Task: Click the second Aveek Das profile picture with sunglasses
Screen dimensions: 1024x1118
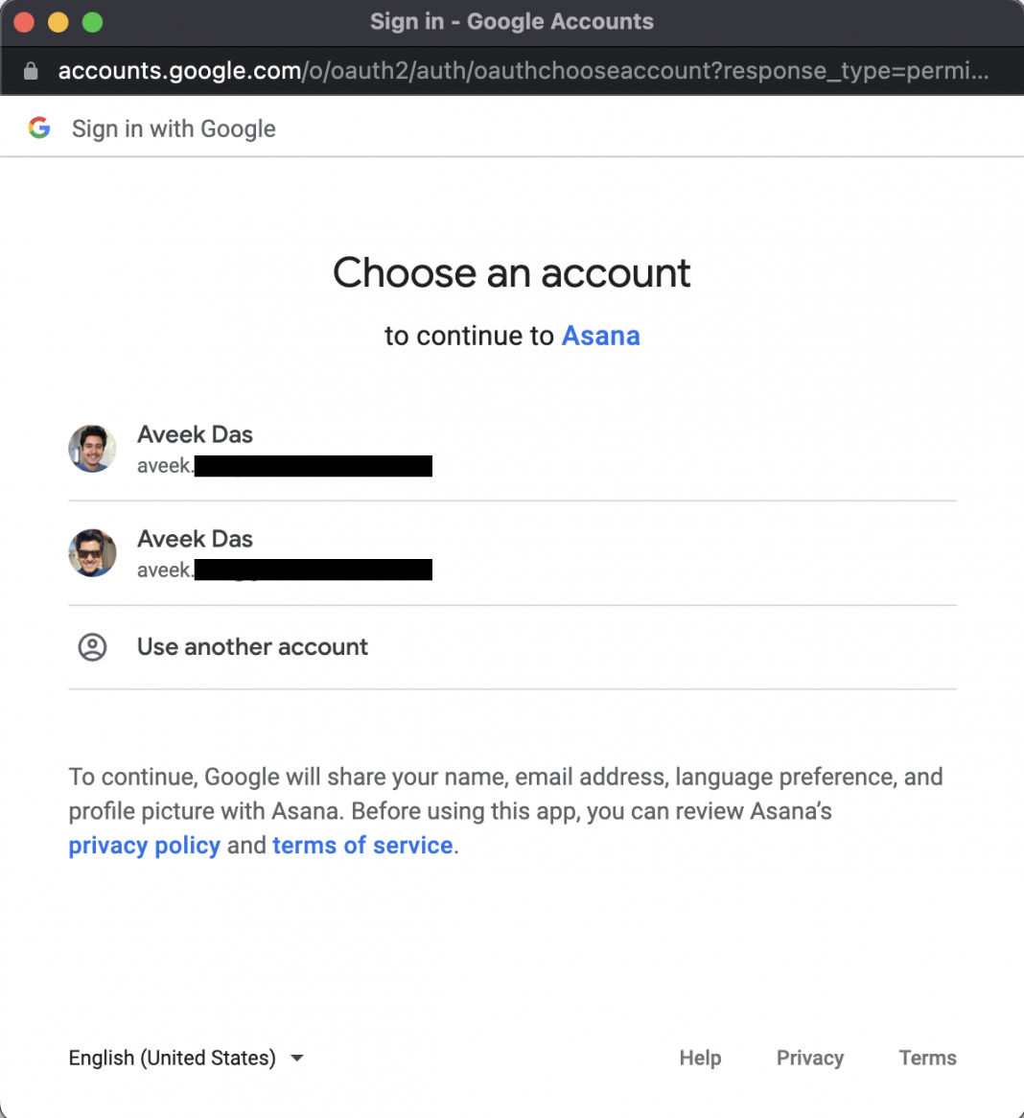Action: tap(92, 553)
